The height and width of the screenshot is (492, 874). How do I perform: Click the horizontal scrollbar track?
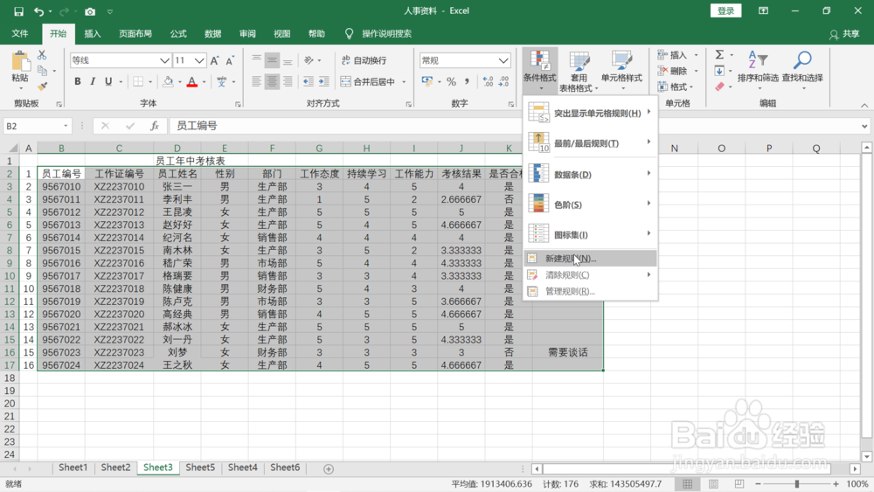pyautogui.click(x=696, y=468)
